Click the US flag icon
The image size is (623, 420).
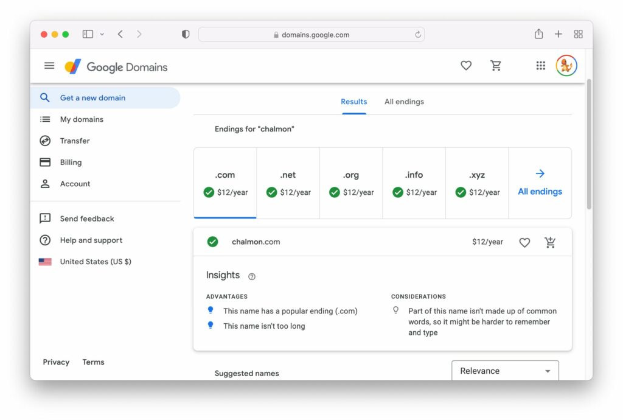tap(45, 262)
